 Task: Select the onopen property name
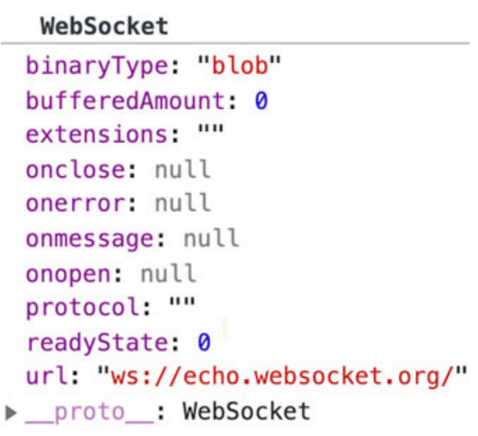point(69,274)
